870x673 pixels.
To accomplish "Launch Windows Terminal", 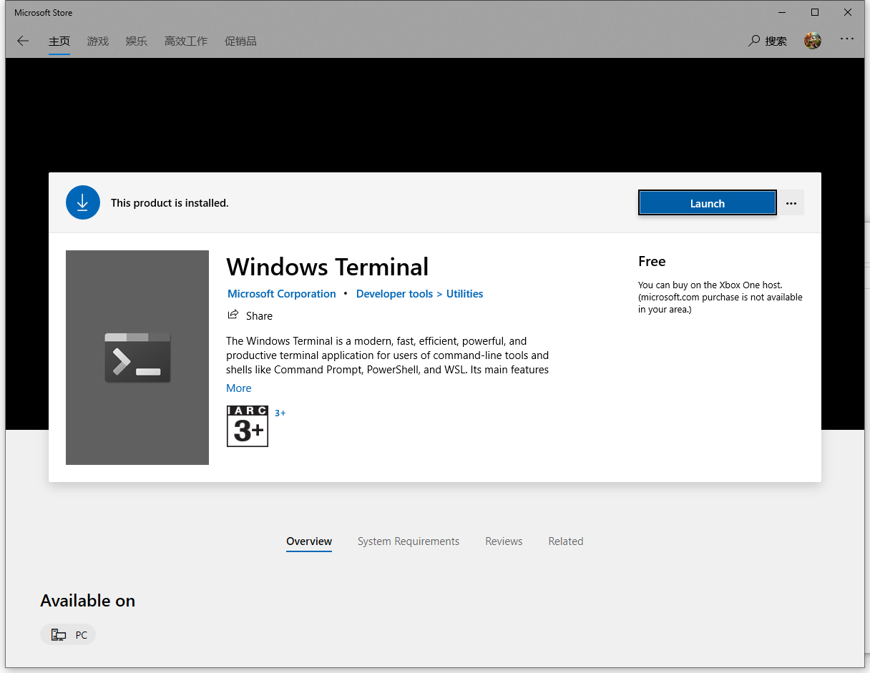I will 707,203.
